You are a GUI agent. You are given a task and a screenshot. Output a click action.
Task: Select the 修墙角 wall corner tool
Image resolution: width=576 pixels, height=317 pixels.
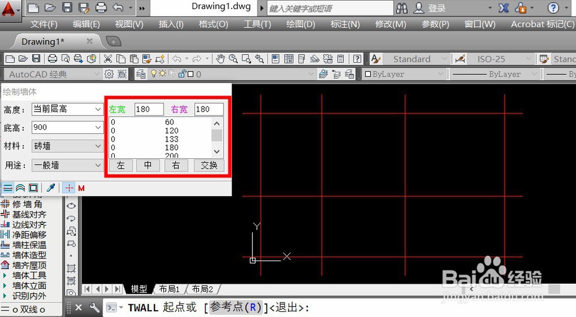click(23, 204)
